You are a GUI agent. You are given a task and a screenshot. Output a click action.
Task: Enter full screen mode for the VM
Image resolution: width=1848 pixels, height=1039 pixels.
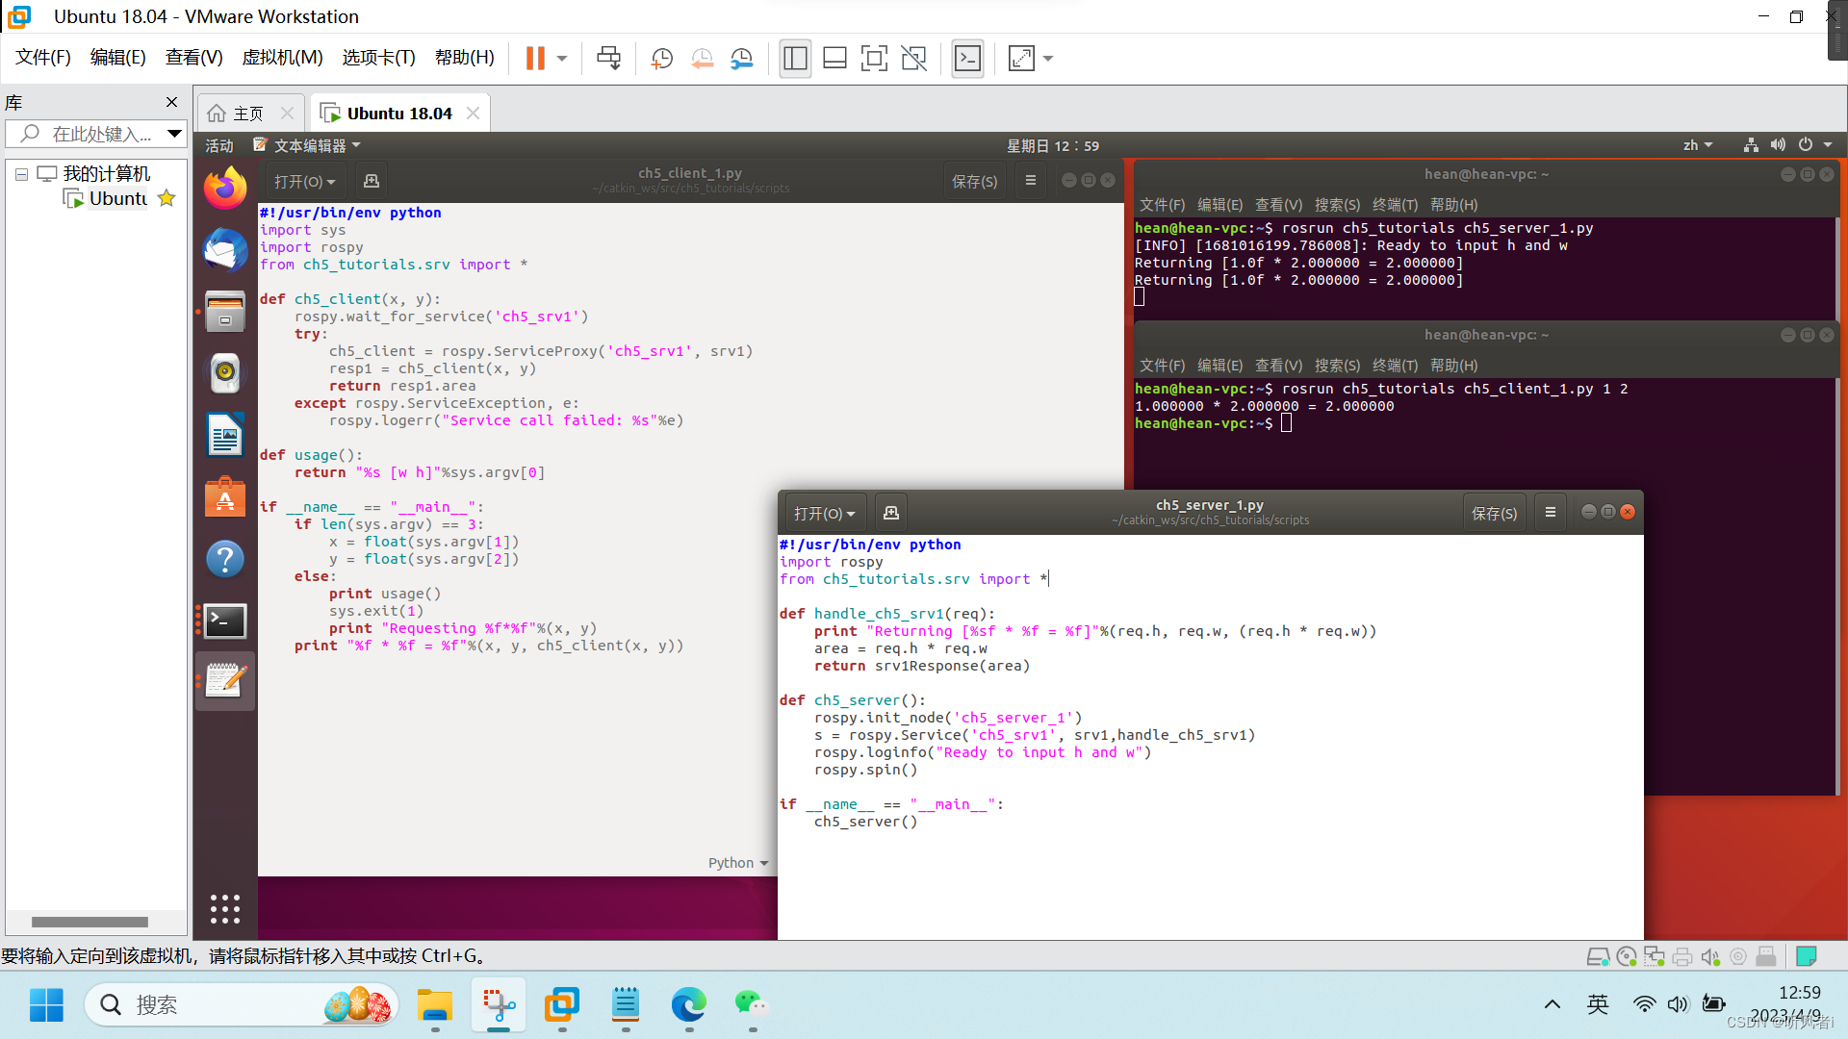point(874,59)
